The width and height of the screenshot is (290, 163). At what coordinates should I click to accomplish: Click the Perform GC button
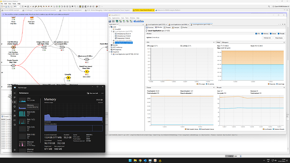coord(267,38)
